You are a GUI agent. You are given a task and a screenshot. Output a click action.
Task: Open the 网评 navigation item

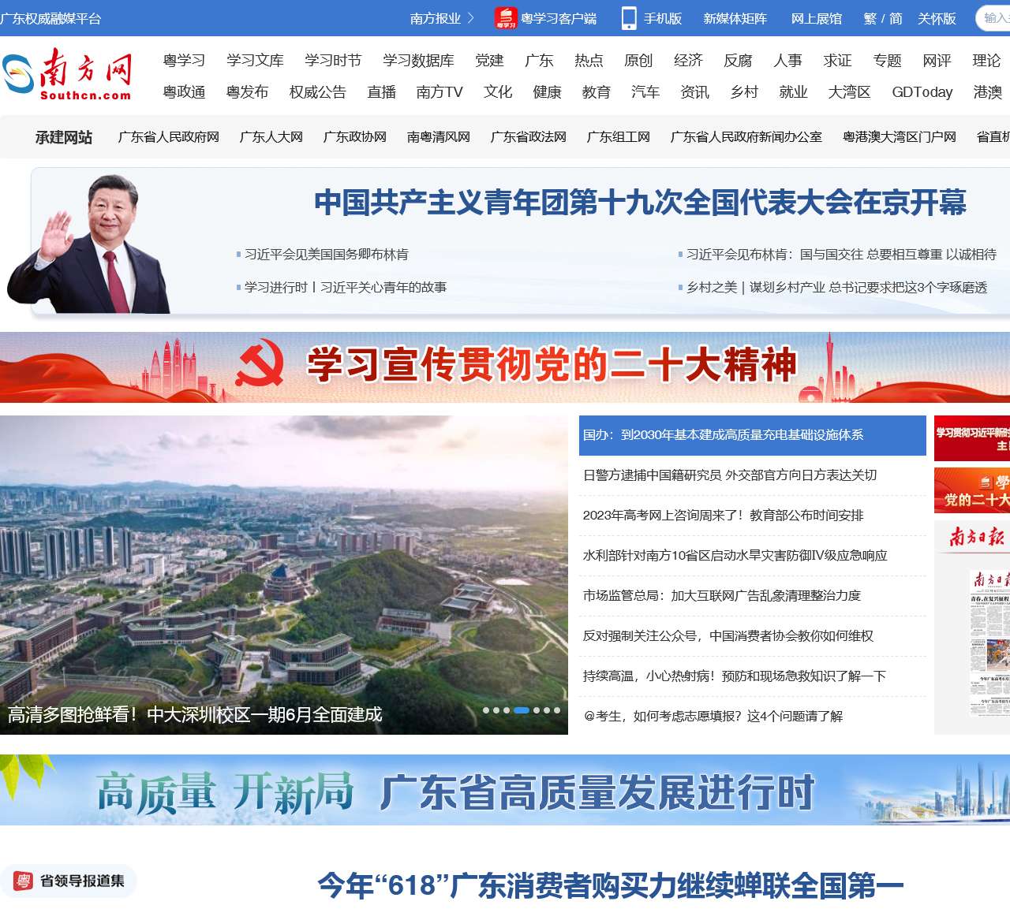pyautogui.click(x=937, y=61)
